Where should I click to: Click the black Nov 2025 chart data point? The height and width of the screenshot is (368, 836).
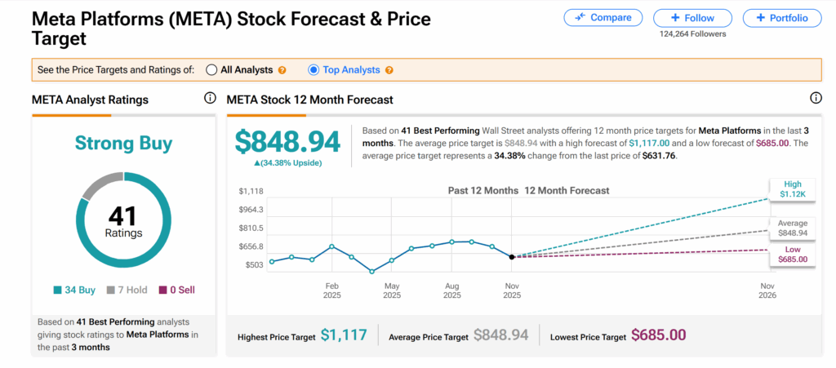click(x=512, y=256)
